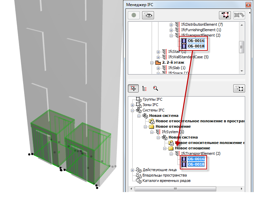The height and width of the screenshot is (208, 255).
Task: Expand IfcFurnishingElement (1) node
Action: point(171,30)
